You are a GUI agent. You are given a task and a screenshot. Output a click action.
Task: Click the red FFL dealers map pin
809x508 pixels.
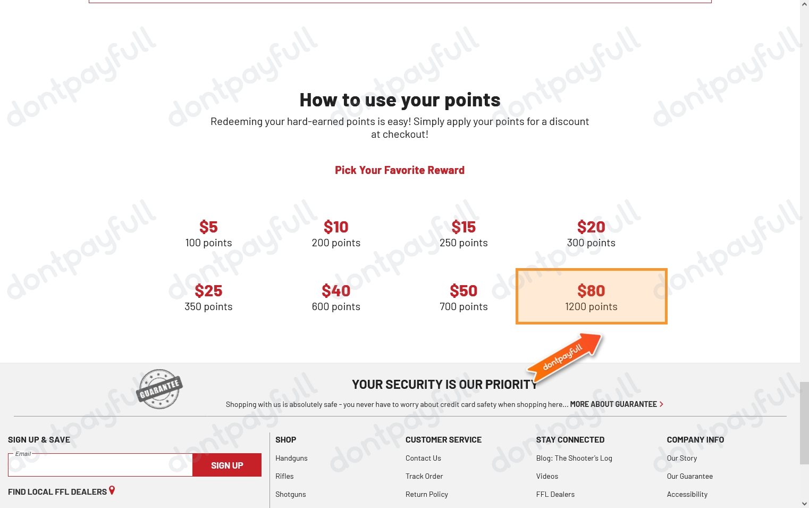click(112, 490)
